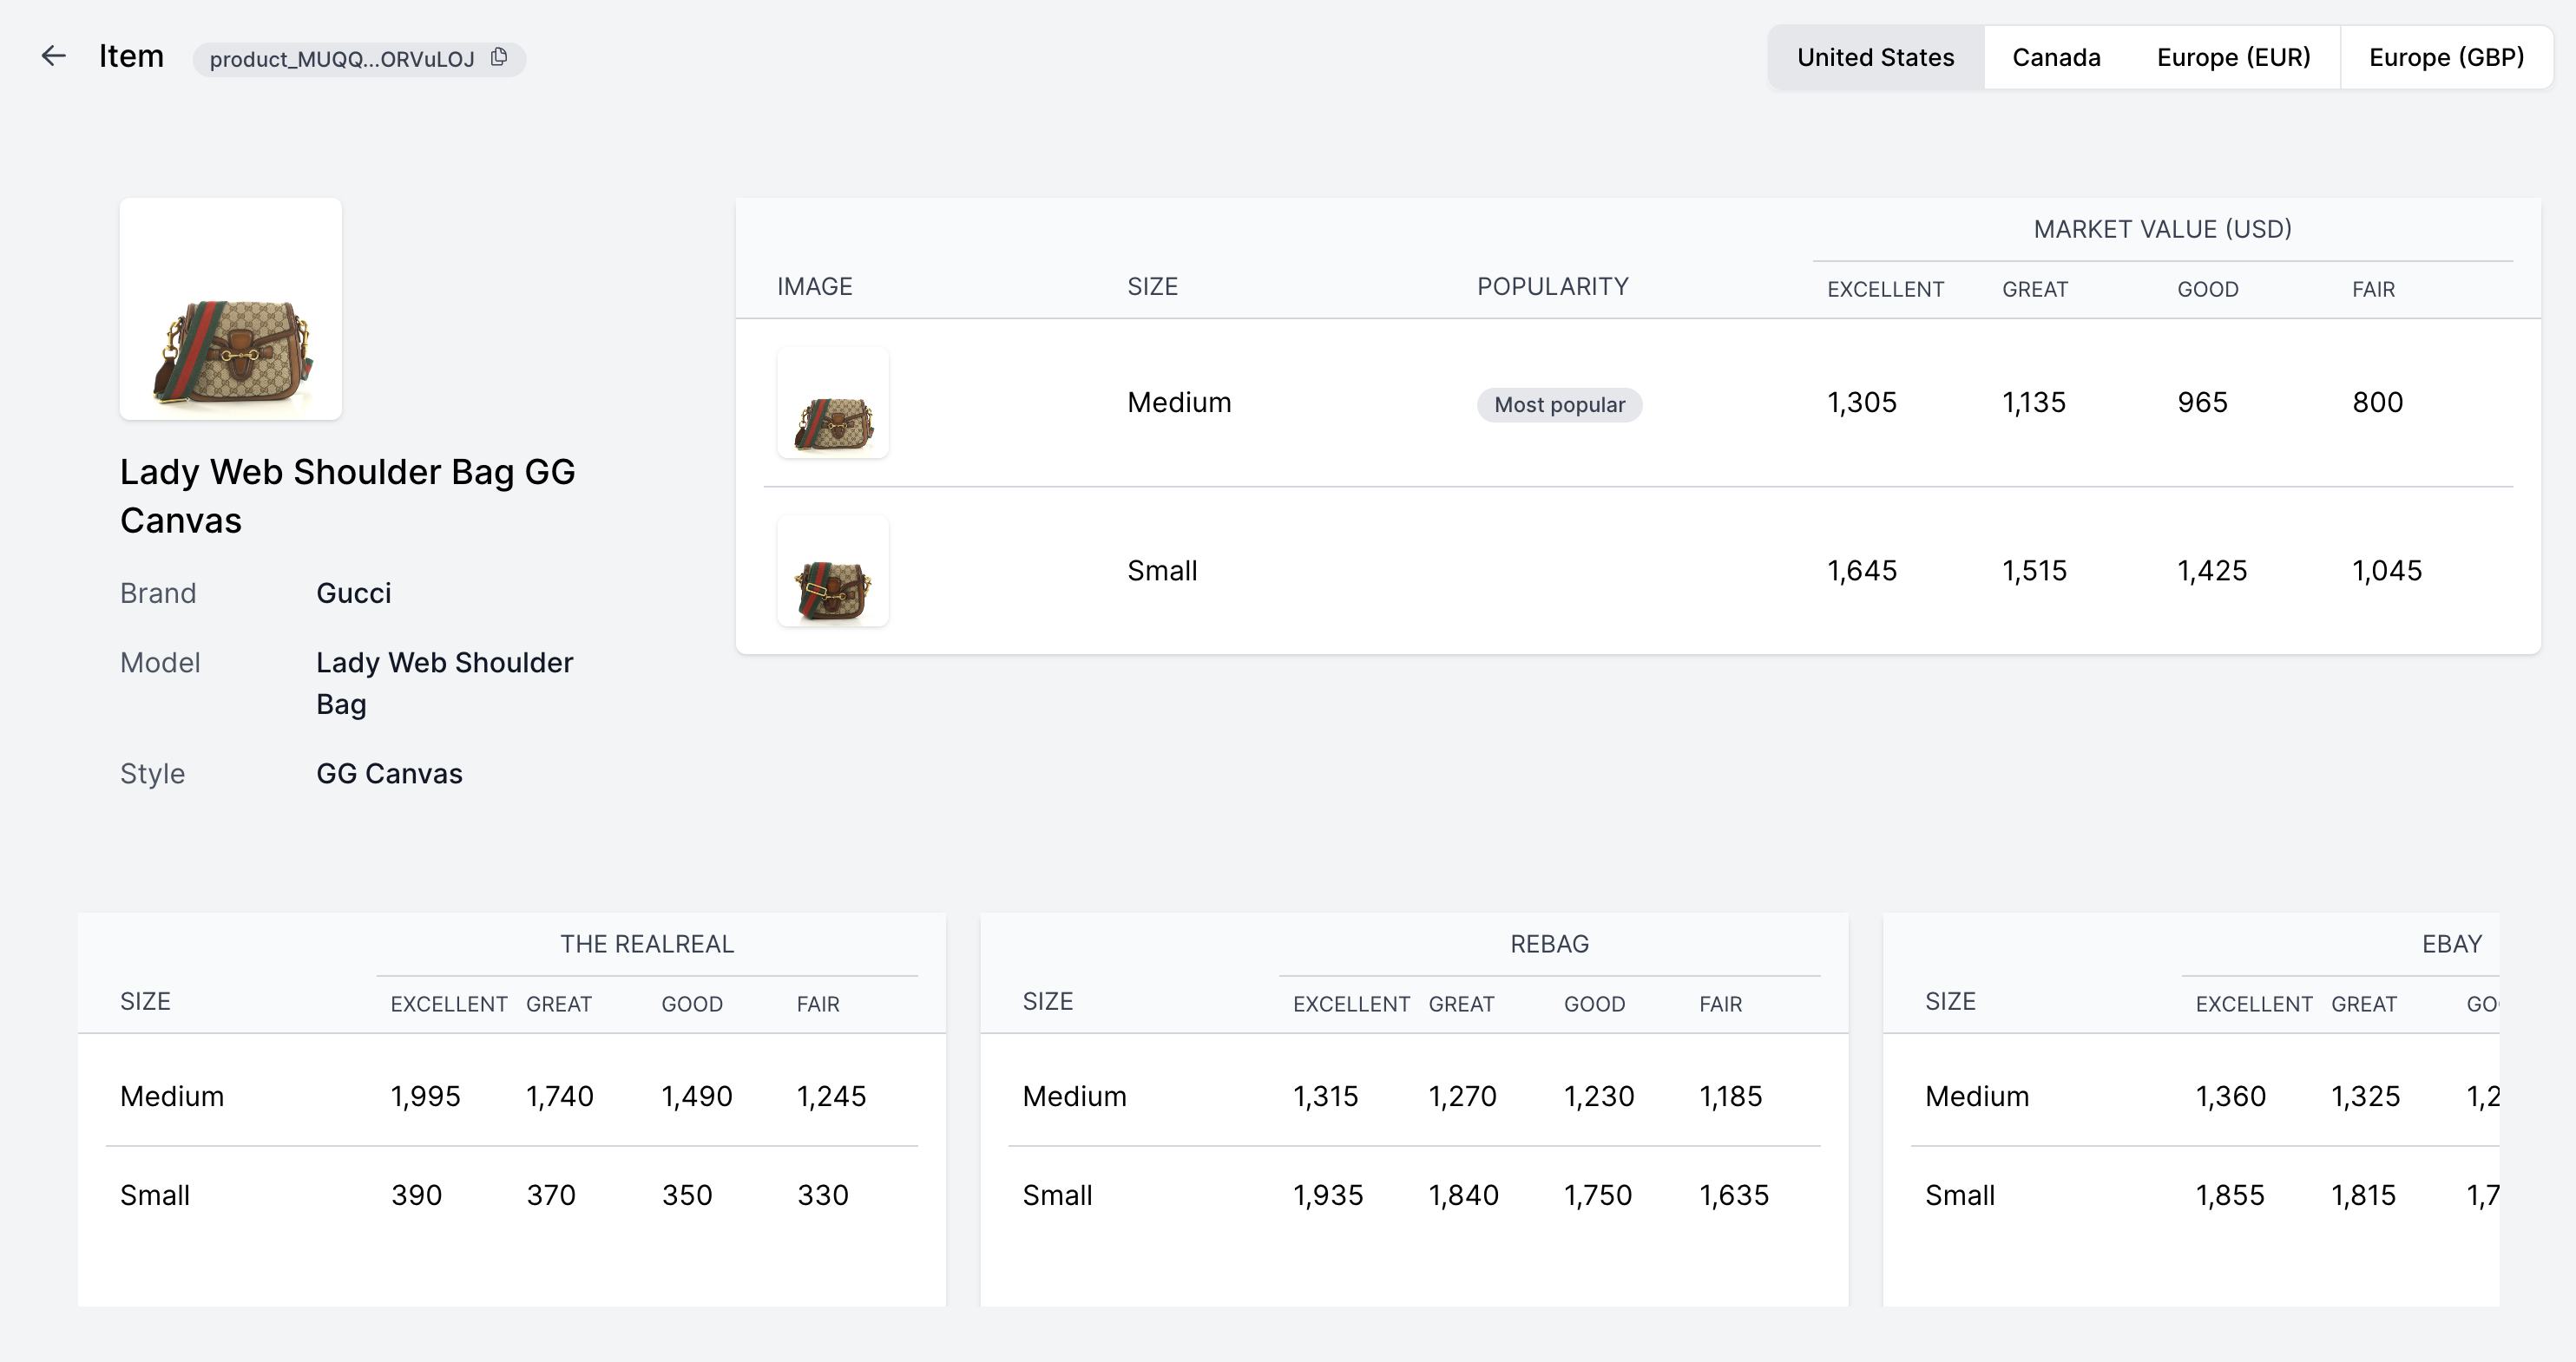2576x1362 pixels.
Task: Switch to the Canada region tab
Action: pos(2056,57)
